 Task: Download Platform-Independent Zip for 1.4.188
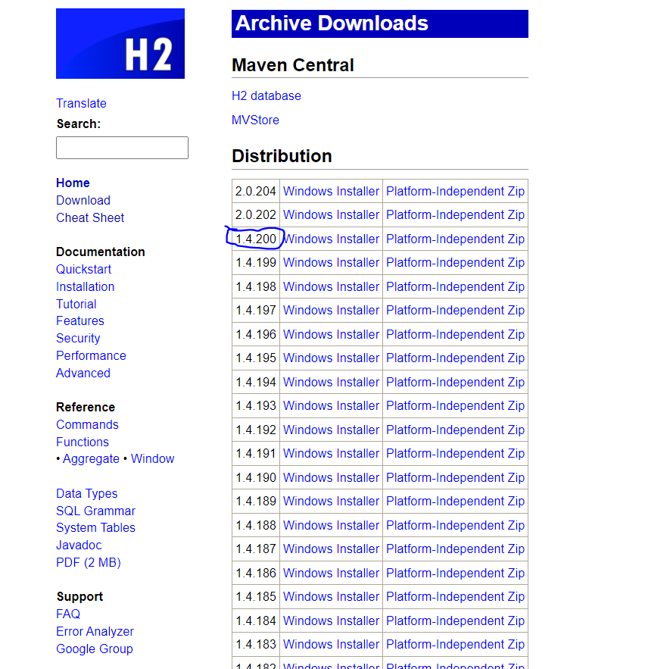456,525
